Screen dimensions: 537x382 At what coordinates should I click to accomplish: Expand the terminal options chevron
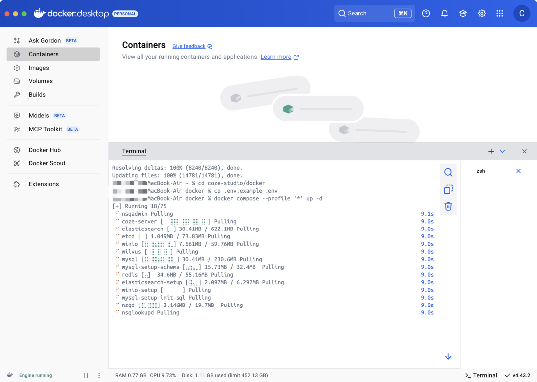502,152
